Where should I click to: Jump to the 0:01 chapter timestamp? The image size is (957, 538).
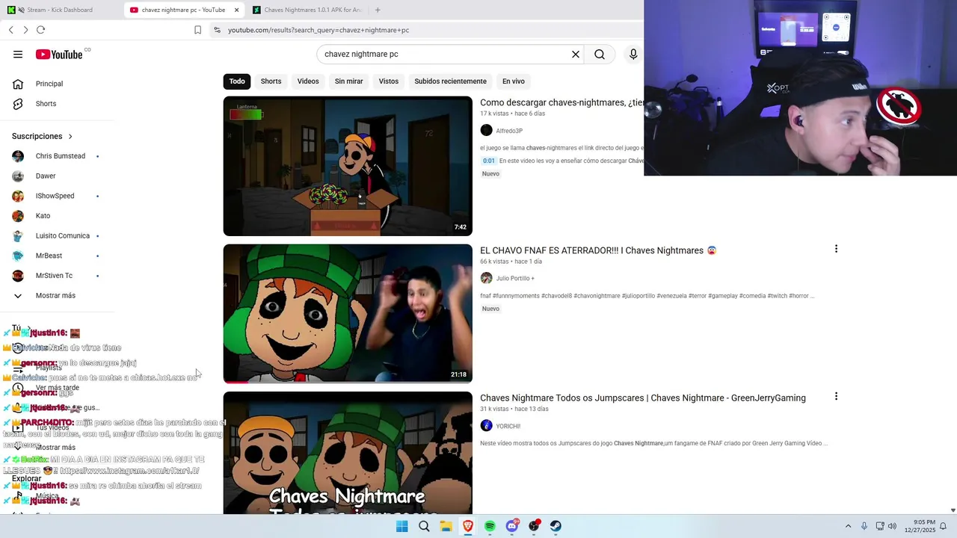(x=489, y=161)
